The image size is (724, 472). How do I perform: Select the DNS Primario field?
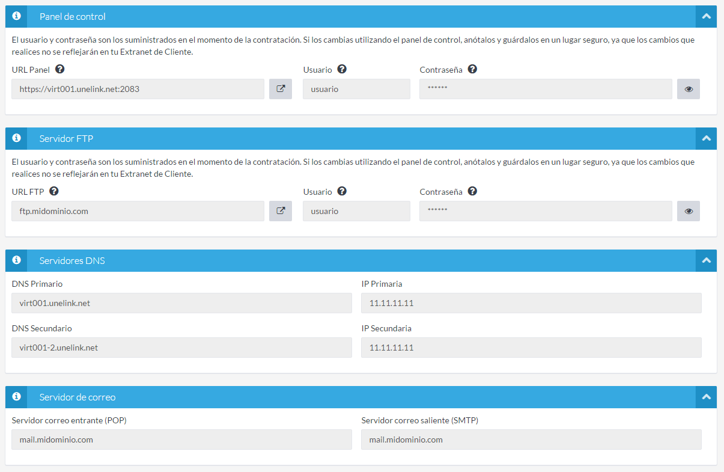tap(181, 303)
